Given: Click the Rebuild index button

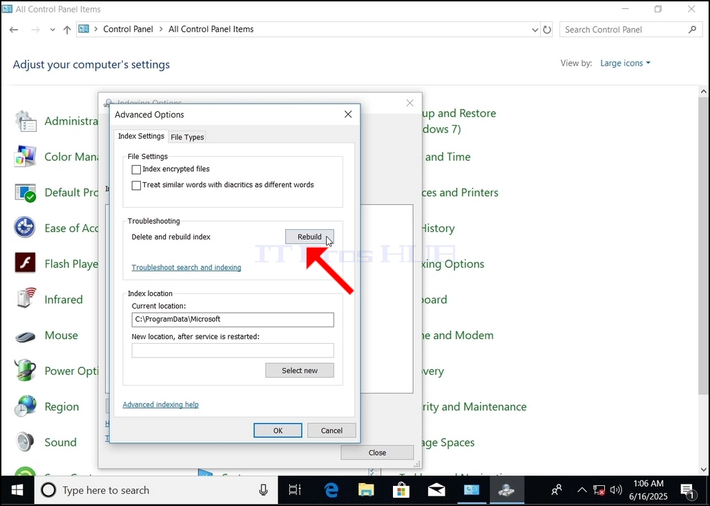Looking at the screenshot, I should tap(309, 237).
